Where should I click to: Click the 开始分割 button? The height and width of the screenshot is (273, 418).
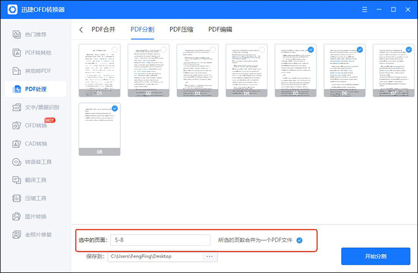click(x=376, y=256)
